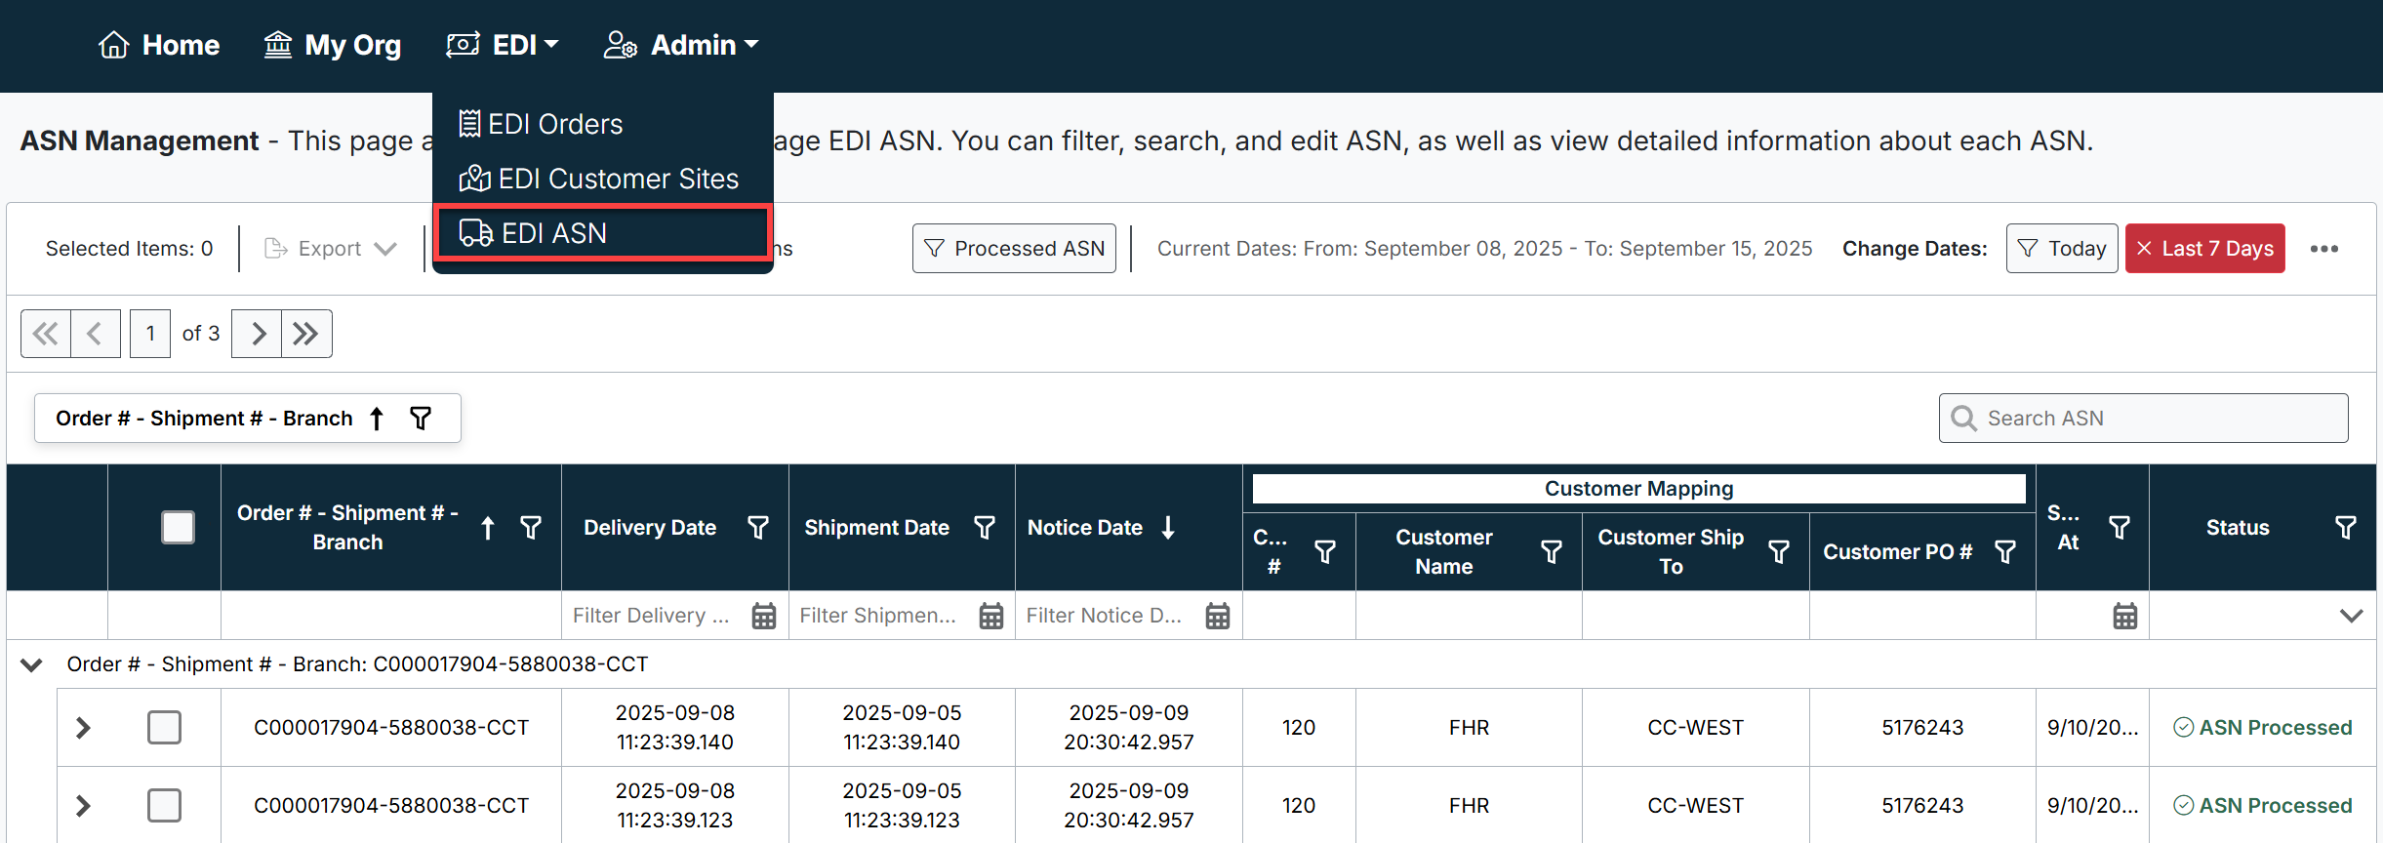This screenshot has height=843, width=2383.
Task: Click the Status column filter icon
Action: click(x=2345, y=528)
